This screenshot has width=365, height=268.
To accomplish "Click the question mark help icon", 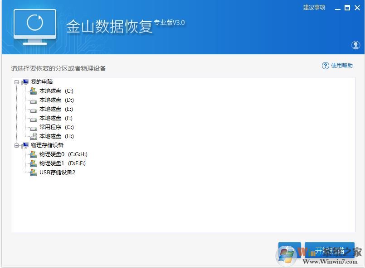I will (325, 66).
